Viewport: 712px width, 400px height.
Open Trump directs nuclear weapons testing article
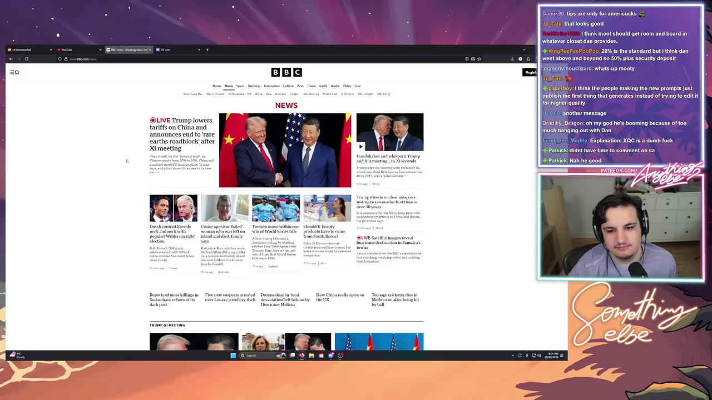(387, 202)
